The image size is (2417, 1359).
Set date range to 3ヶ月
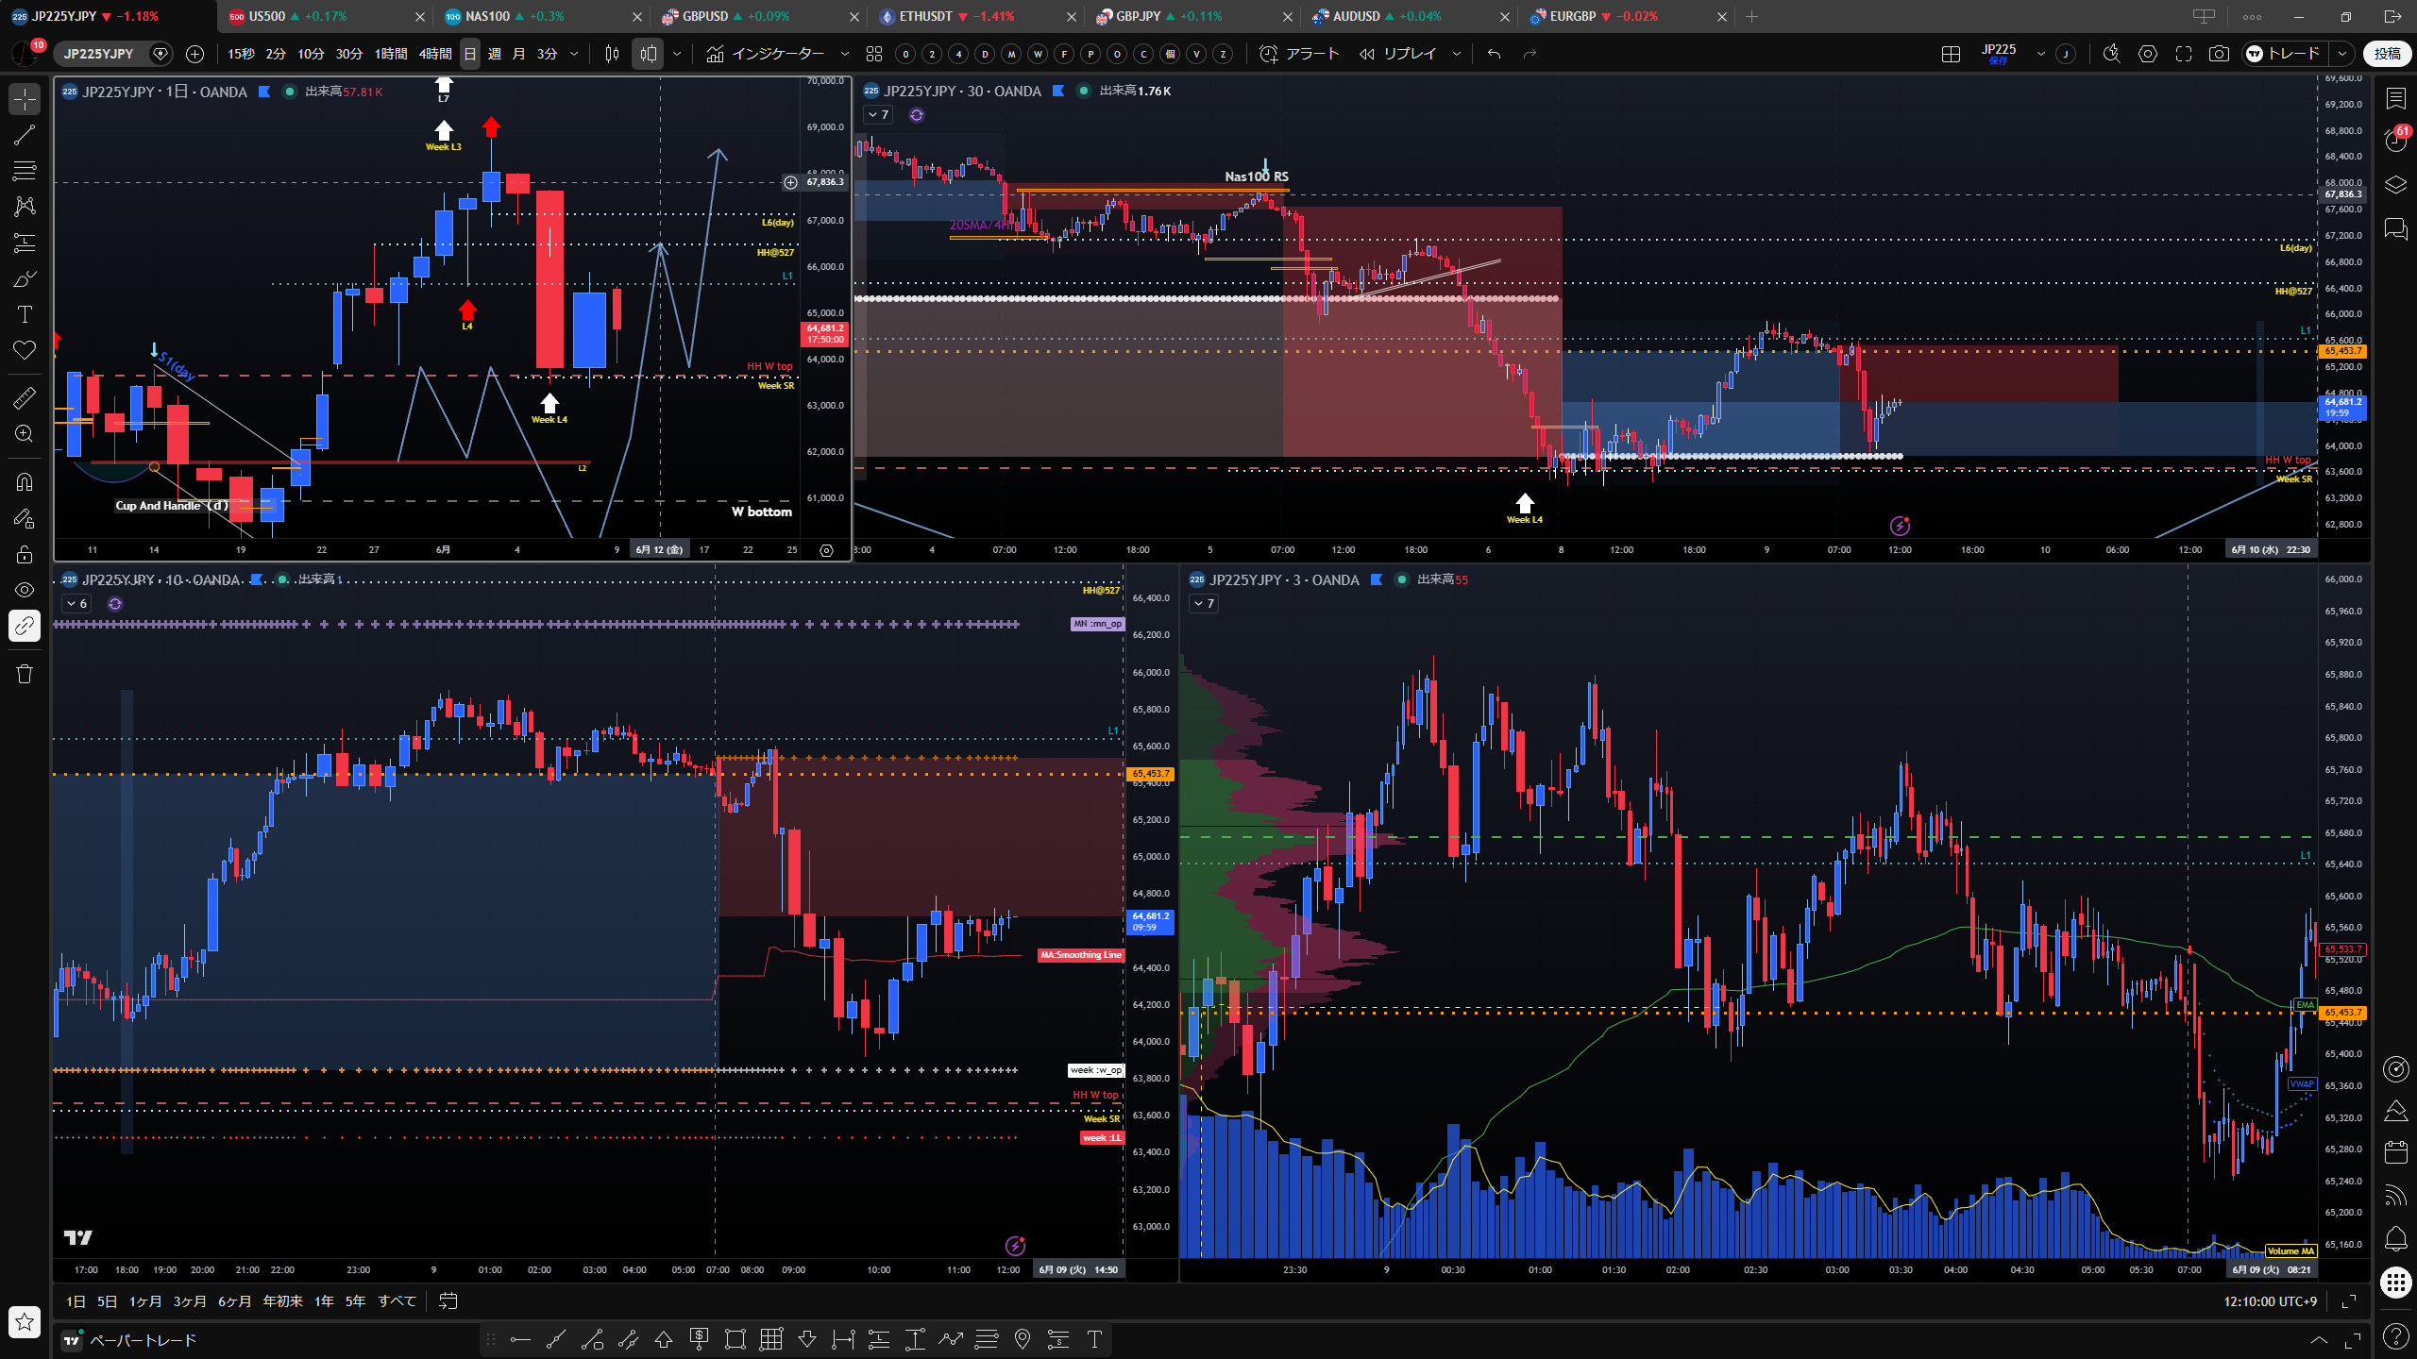click(x=190, y=1301)
